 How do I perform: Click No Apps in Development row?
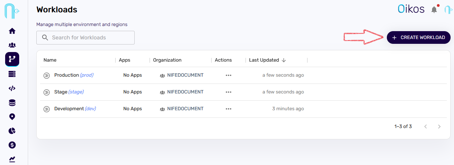point(133,109)
